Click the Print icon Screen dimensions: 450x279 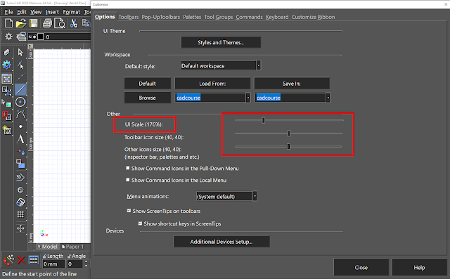47,23
